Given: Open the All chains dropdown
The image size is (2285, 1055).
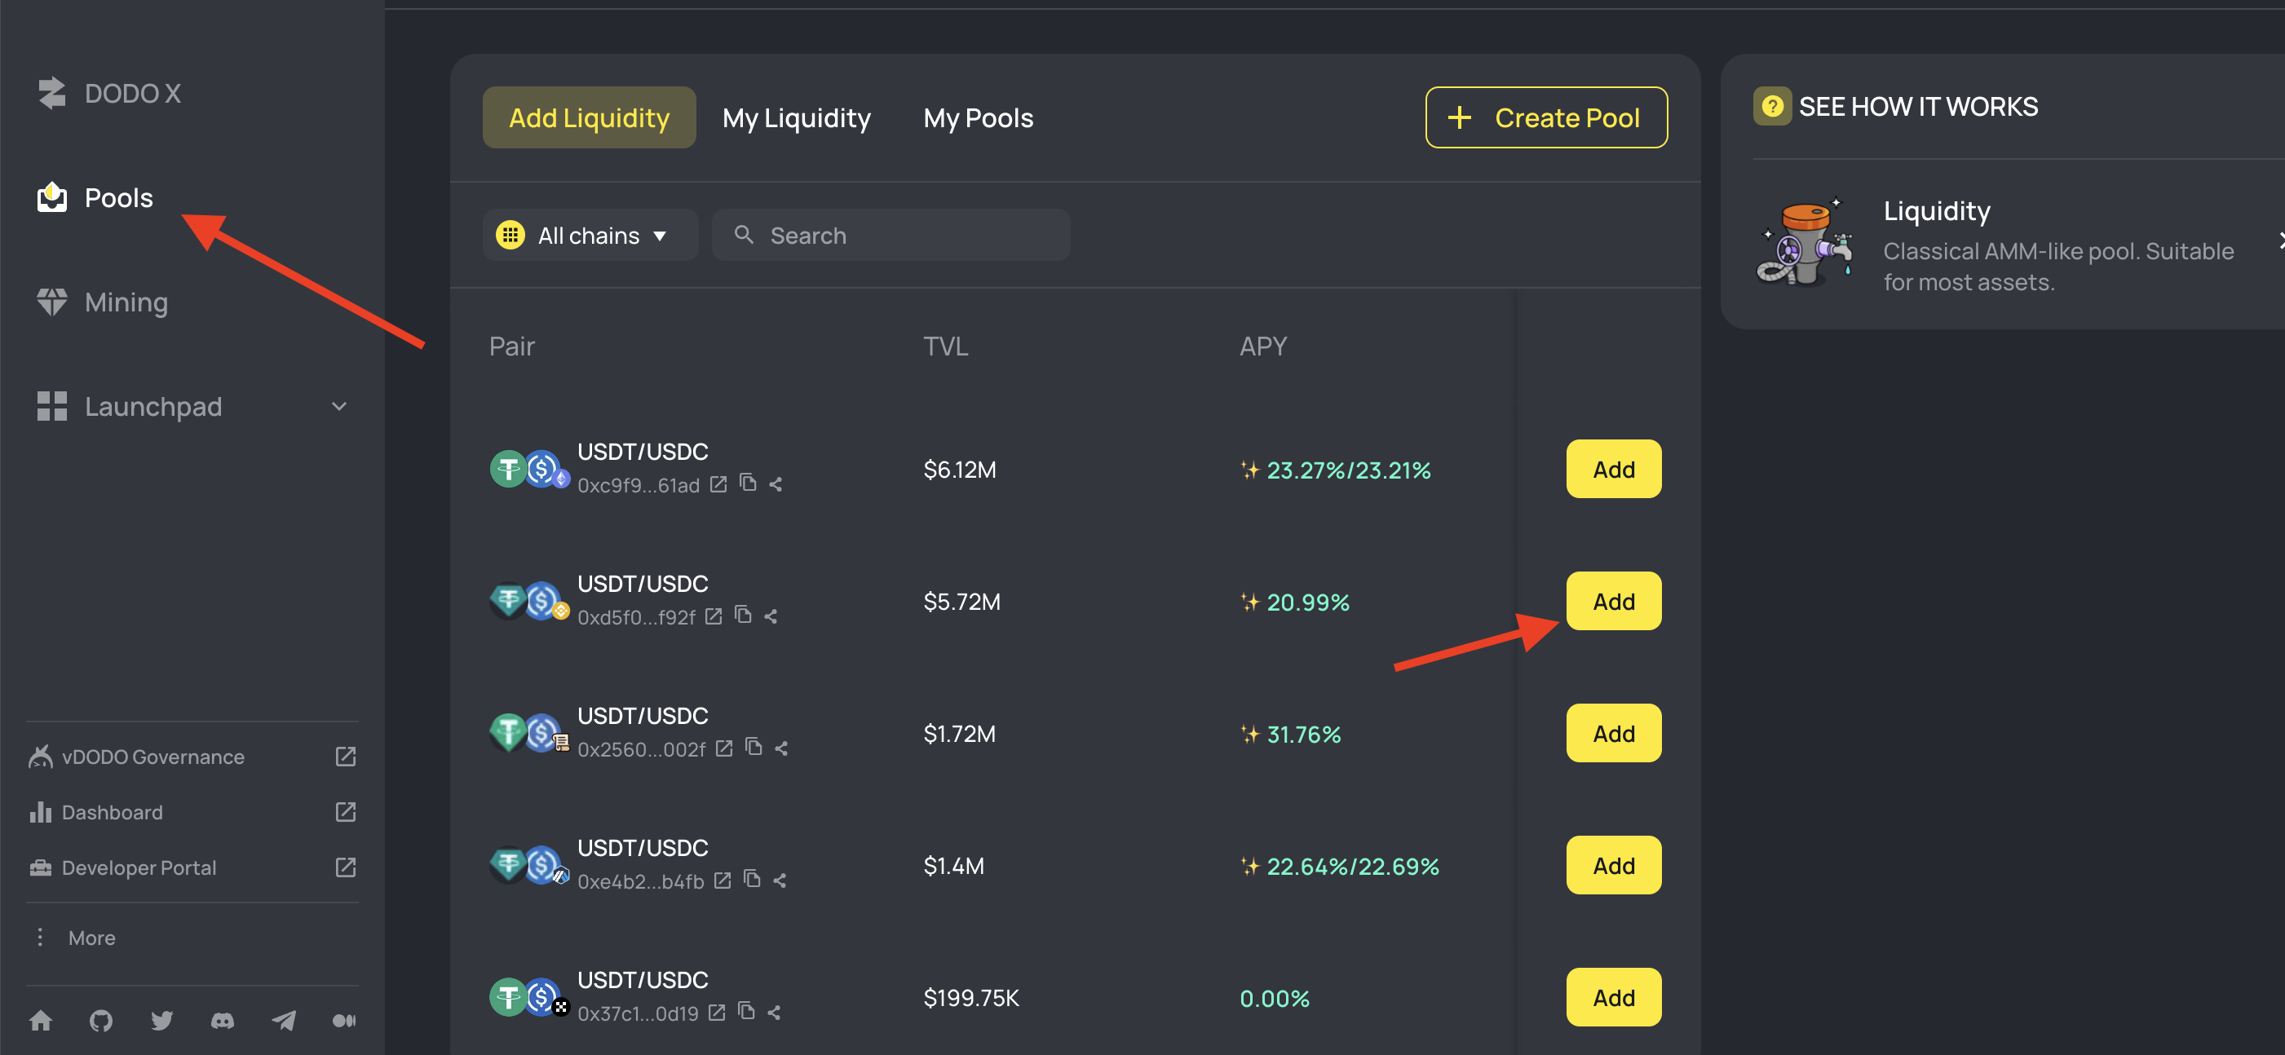Looking at the screenshot, I should (x=590, y=235).
